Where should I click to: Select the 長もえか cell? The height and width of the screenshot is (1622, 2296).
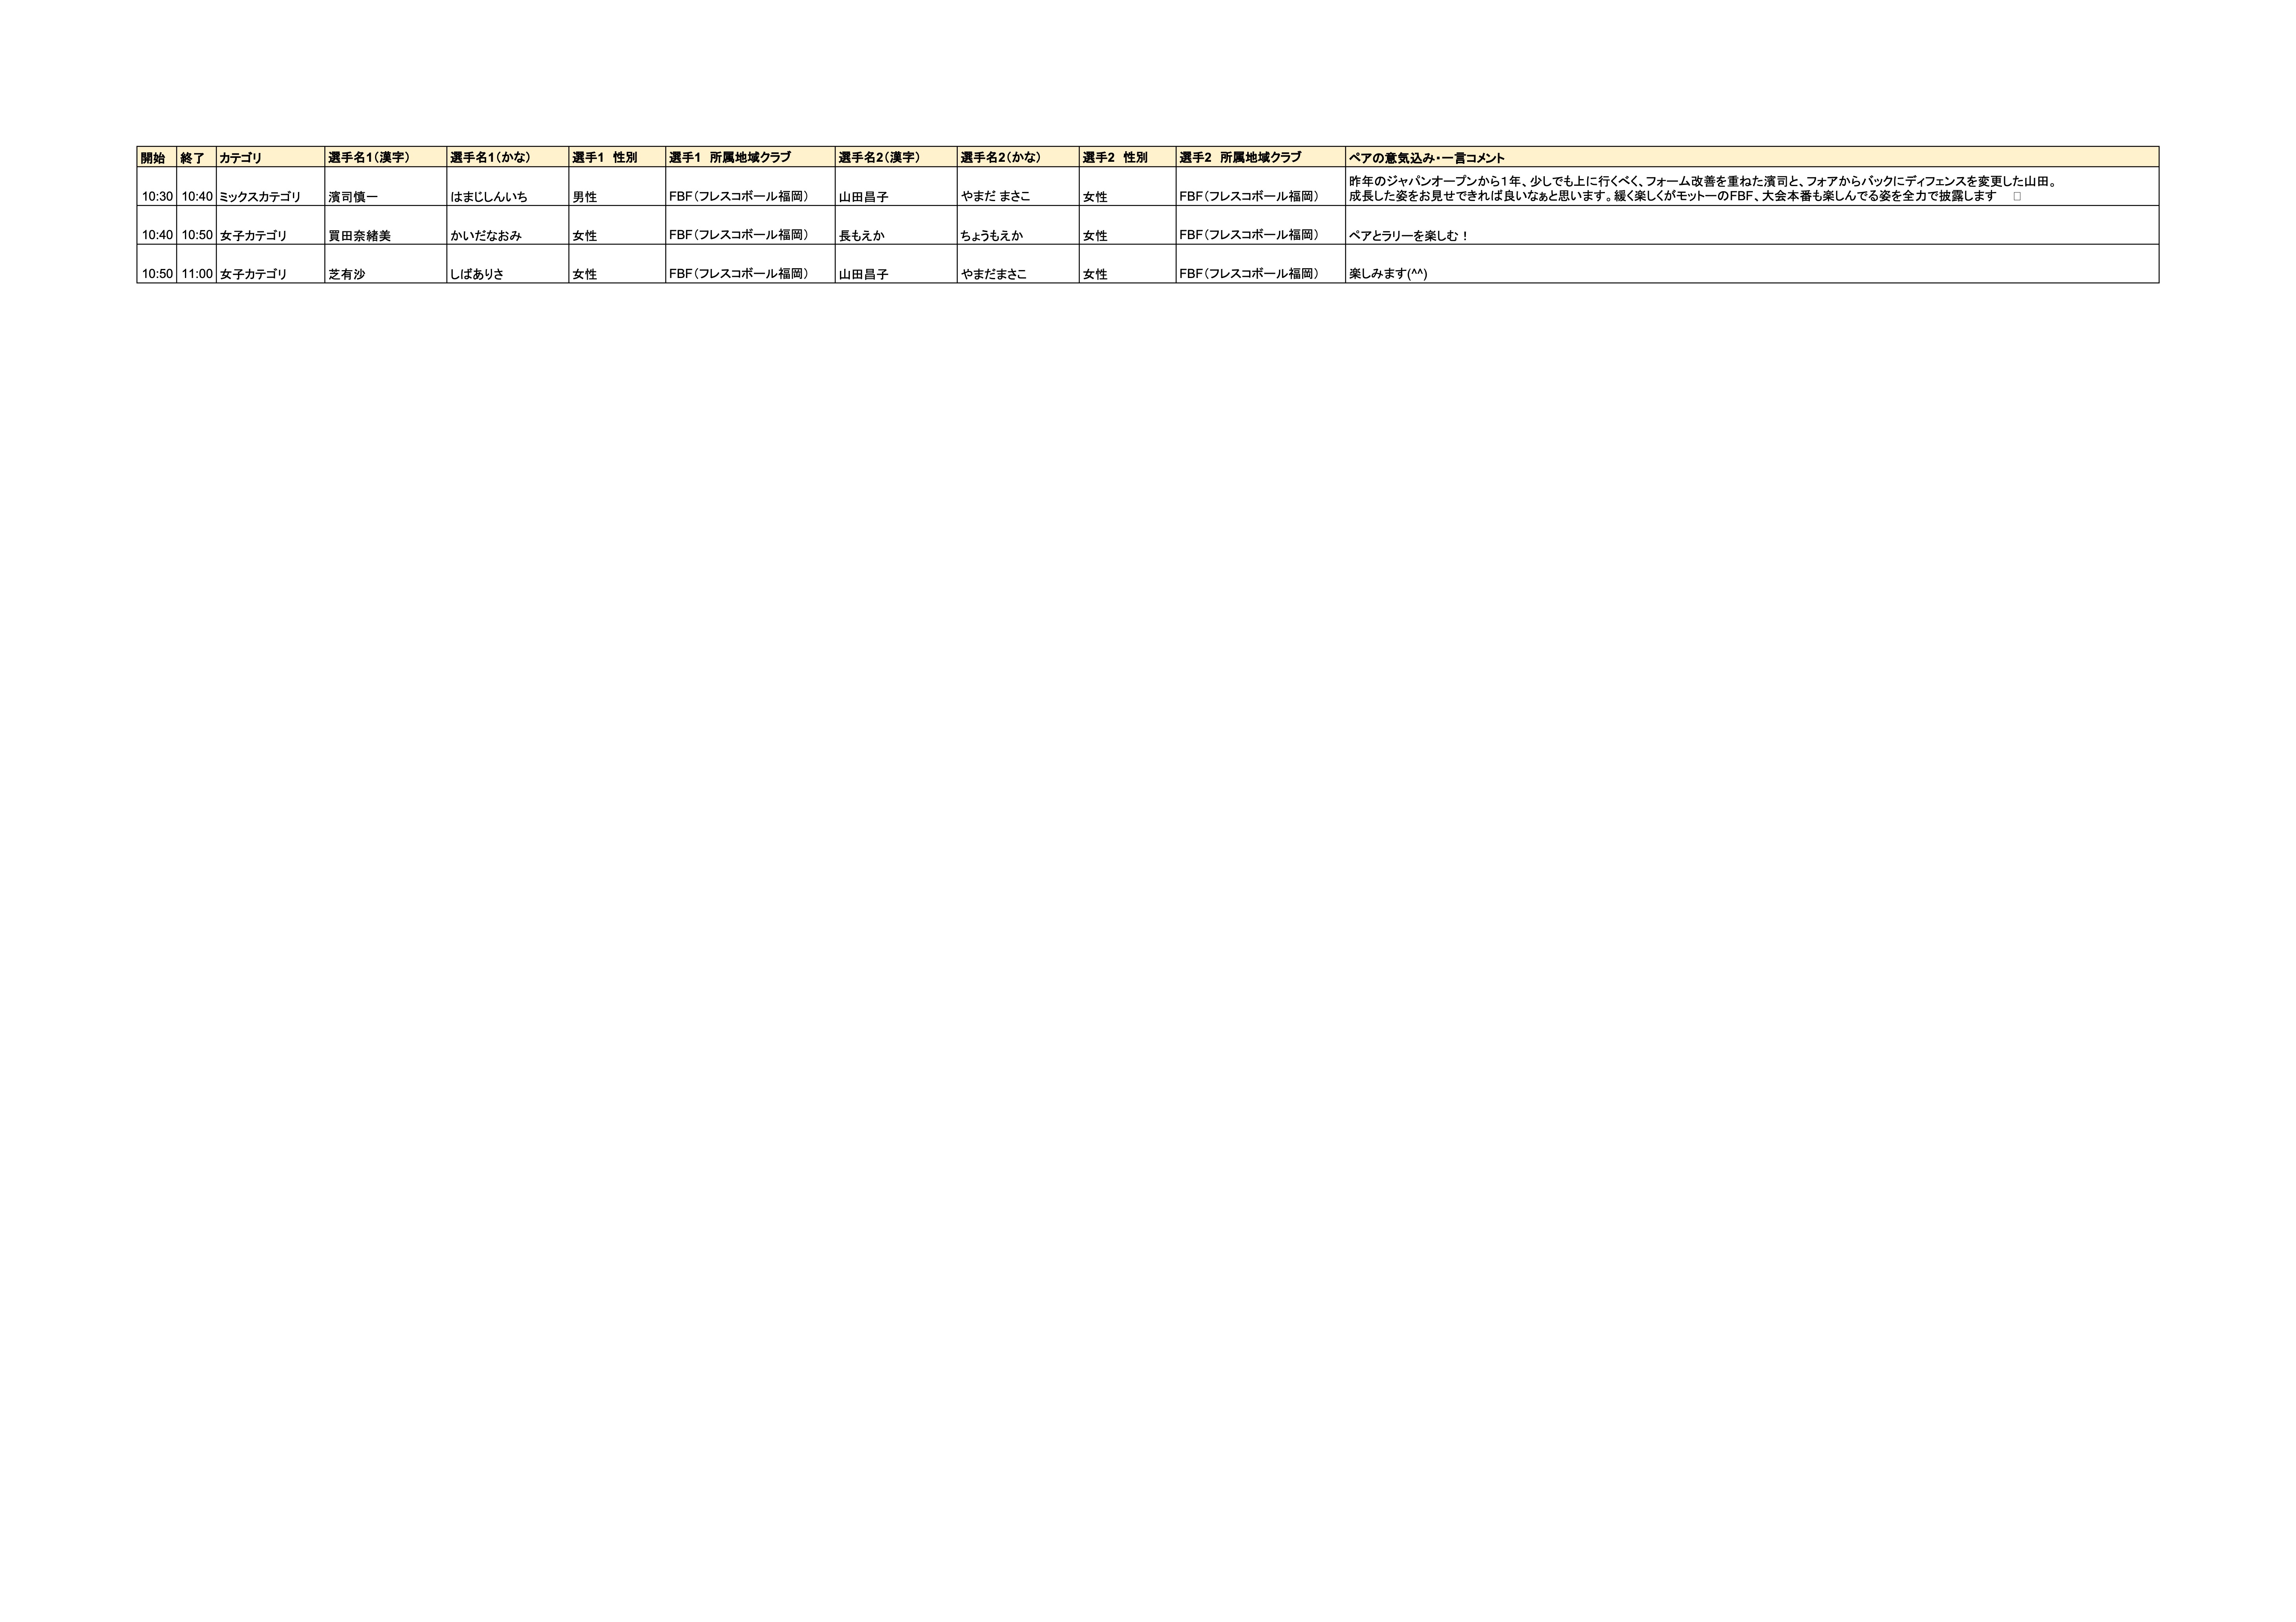click(861, 236)
